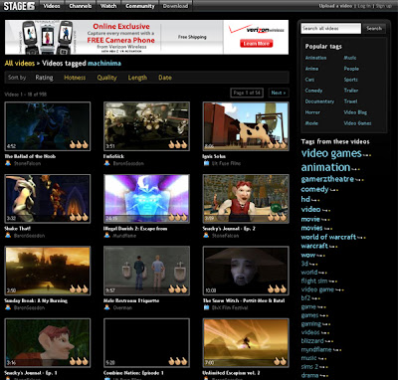Click the Stage6 logo
The image size is (398, 380).
tap(19, 6)
